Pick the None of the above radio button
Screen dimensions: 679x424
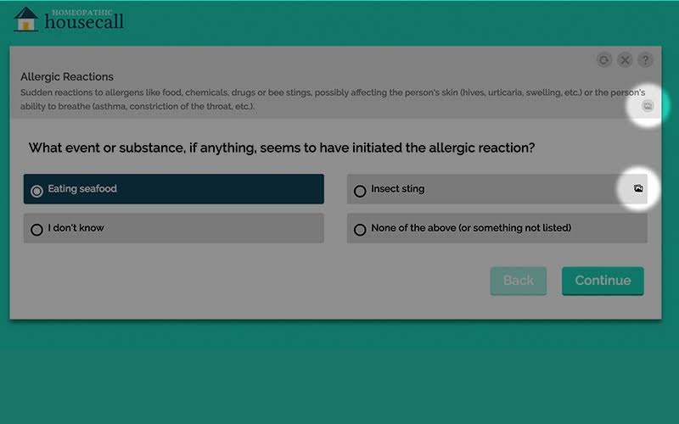point(360,229)
